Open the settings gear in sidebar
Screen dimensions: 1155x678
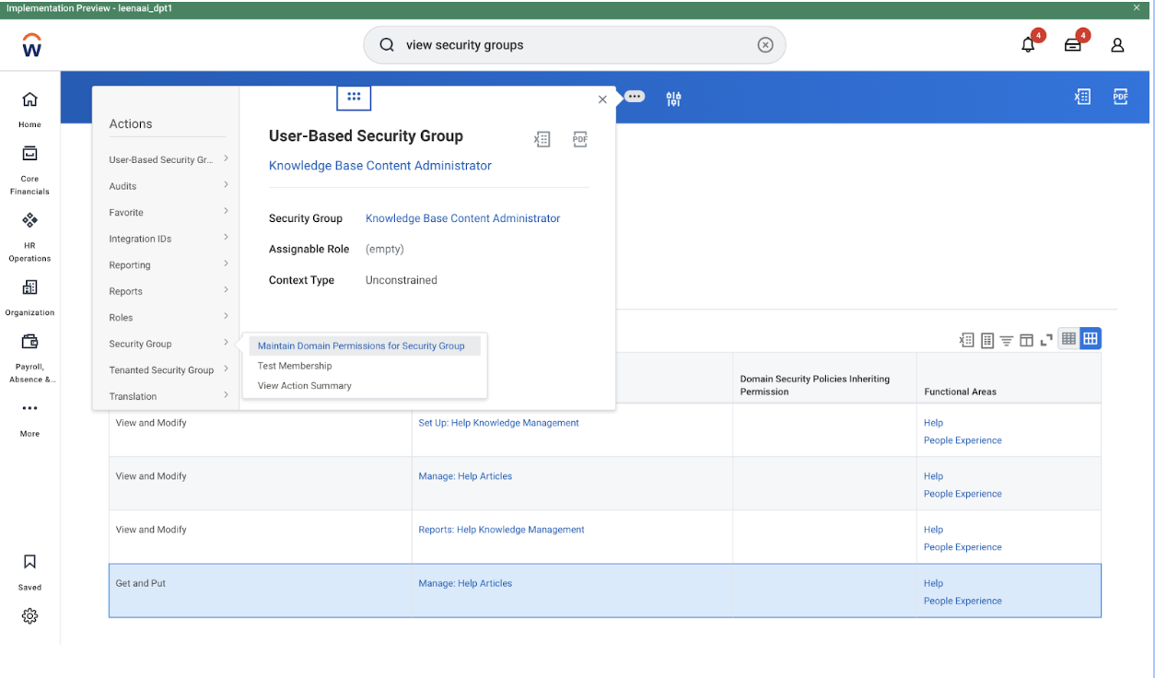pos(29,616)
